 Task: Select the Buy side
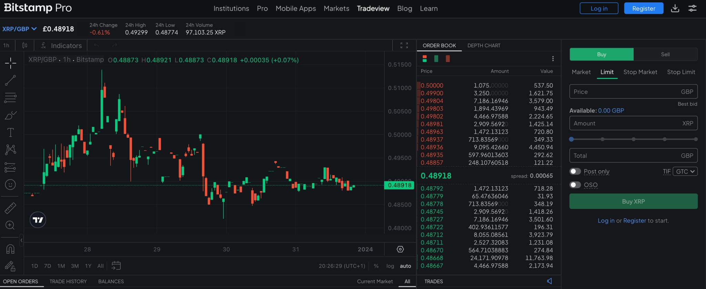tap(602, 54)
